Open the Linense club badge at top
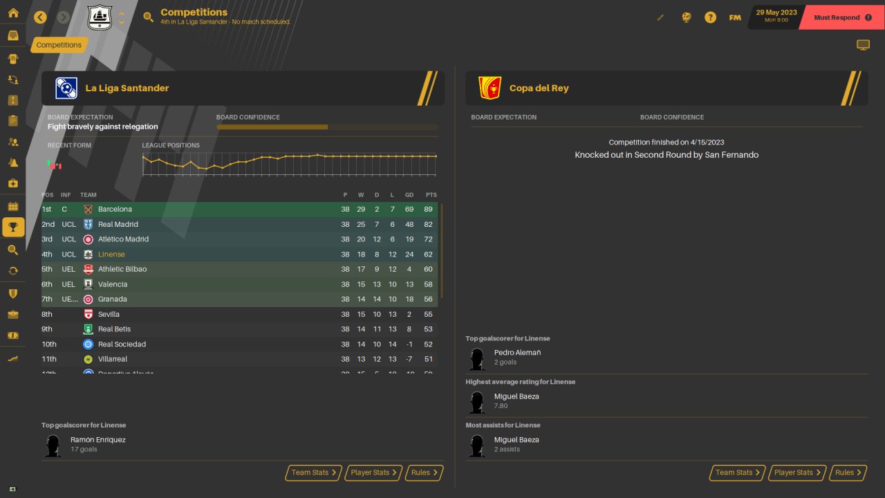Viewport: 885px width, 498px height. click(100, 17)
